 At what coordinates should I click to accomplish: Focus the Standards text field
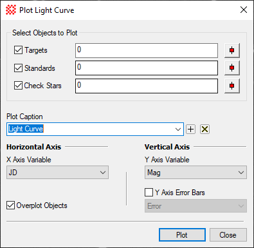(147, 68)
